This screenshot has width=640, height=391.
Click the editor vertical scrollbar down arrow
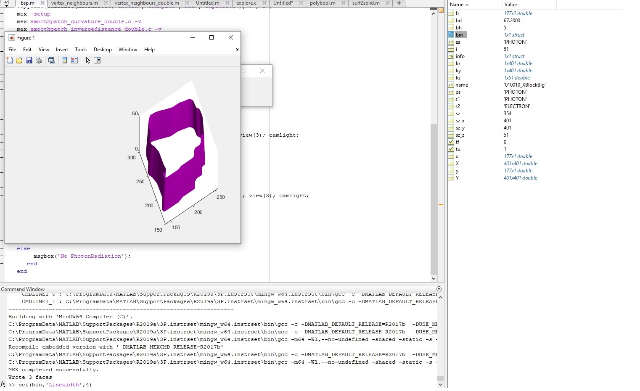(434, 278)
